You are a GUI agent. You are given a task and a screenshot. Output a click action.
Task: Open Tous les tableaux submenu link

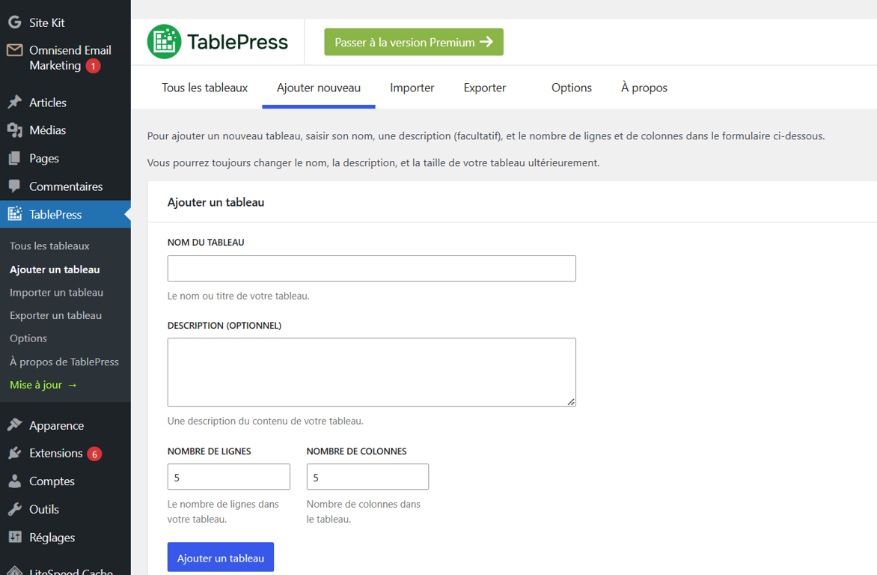tap(49, 246)
